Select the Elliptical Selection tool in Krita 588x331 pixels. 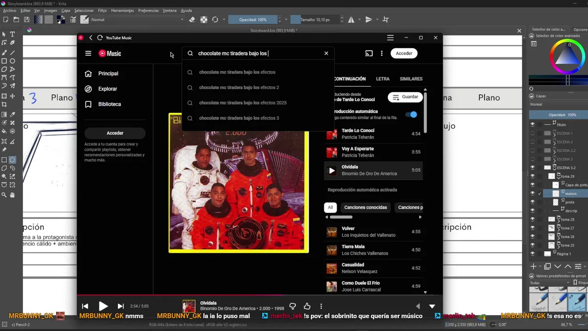pos(12,160)
